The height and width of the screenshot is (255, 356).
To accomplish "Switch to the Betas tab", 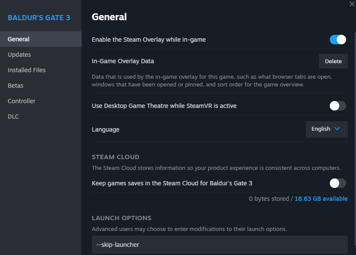I will [x=15, y=86].
